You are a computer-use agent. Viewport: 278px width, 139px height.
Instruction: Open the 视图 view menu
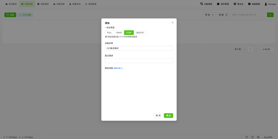[223, 15]
